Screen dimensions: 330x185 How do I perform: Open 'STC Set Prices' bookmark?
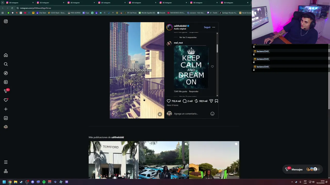click(x=130, y=13)
